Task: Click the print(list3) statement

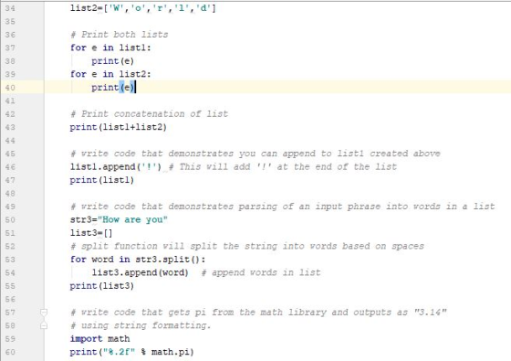Action: click(102, 286)
